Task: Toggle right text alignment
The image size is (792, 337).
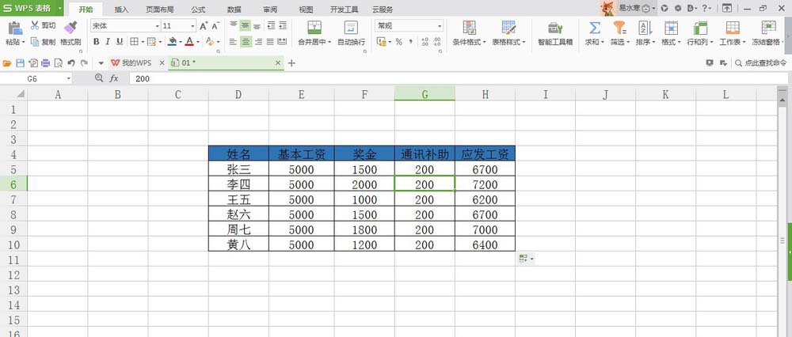Action: click(x=258, y=42)
